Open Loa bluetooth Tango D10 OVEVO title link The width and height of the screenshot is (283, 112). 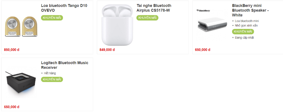pos(64,8)
